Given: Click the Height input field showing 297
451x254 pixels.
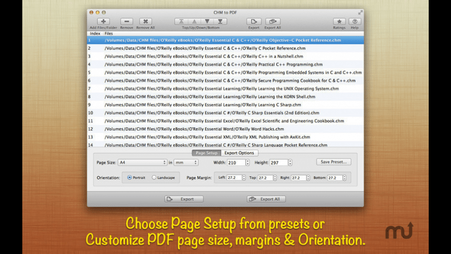Looking at the screenshot, I should tap(279, 163).
